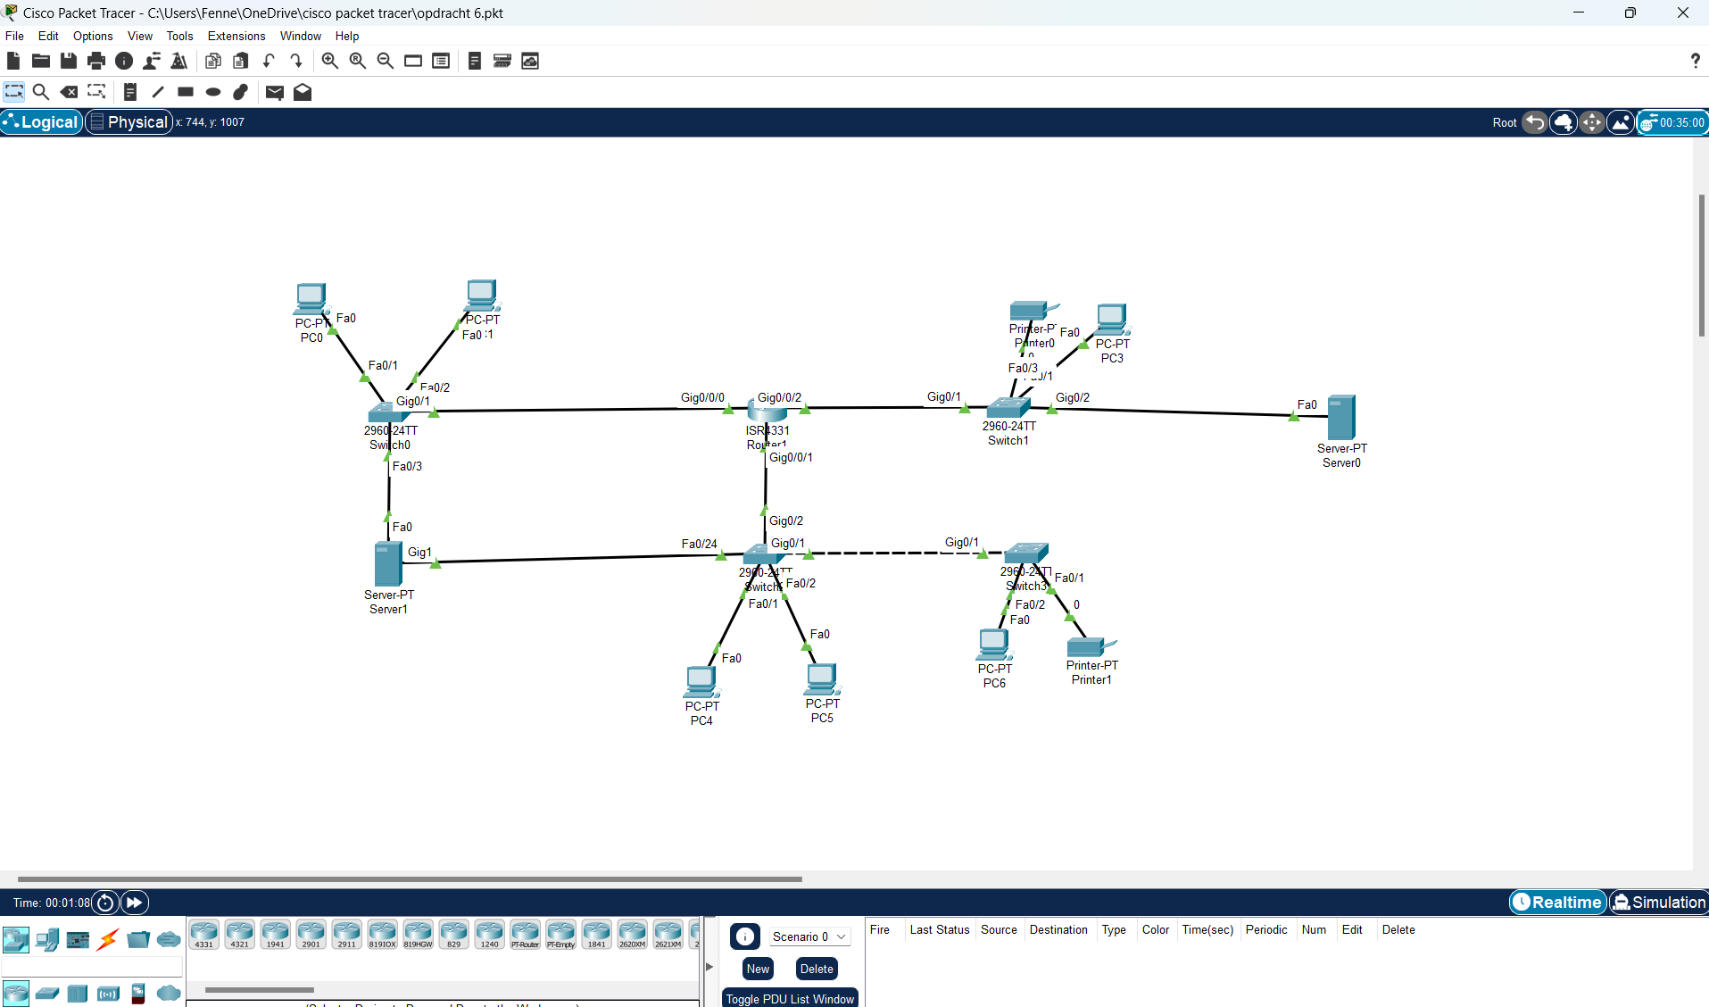Toggle the PDU List Window
1709x1007 pixels.
tap(790, 999)
